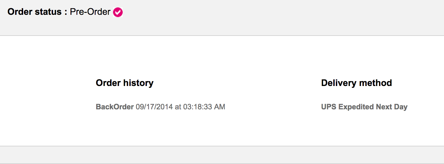Click 'UPS Expedited Next Day' delivery text

coord(364,107)
